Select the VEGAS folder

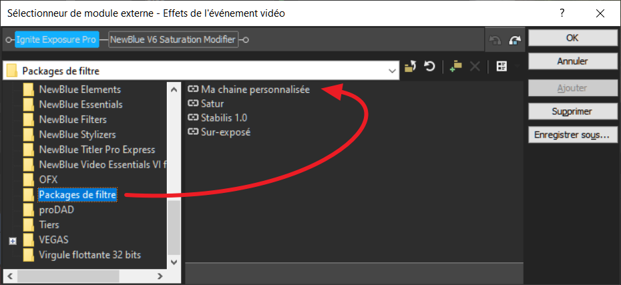click(x=53, y=240)
